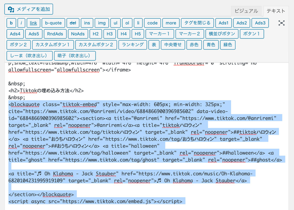Insert the RndAds shortcode

point(55,34)
